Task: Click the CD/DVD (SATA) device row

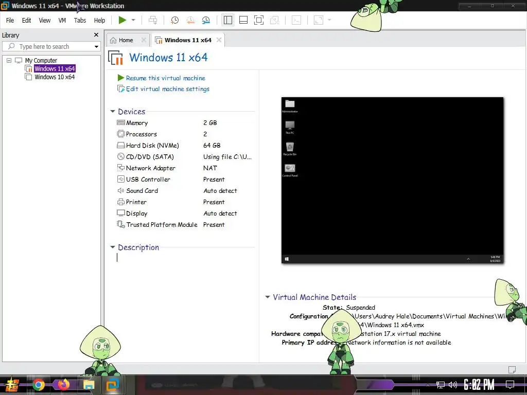Action: coord(185,157)
